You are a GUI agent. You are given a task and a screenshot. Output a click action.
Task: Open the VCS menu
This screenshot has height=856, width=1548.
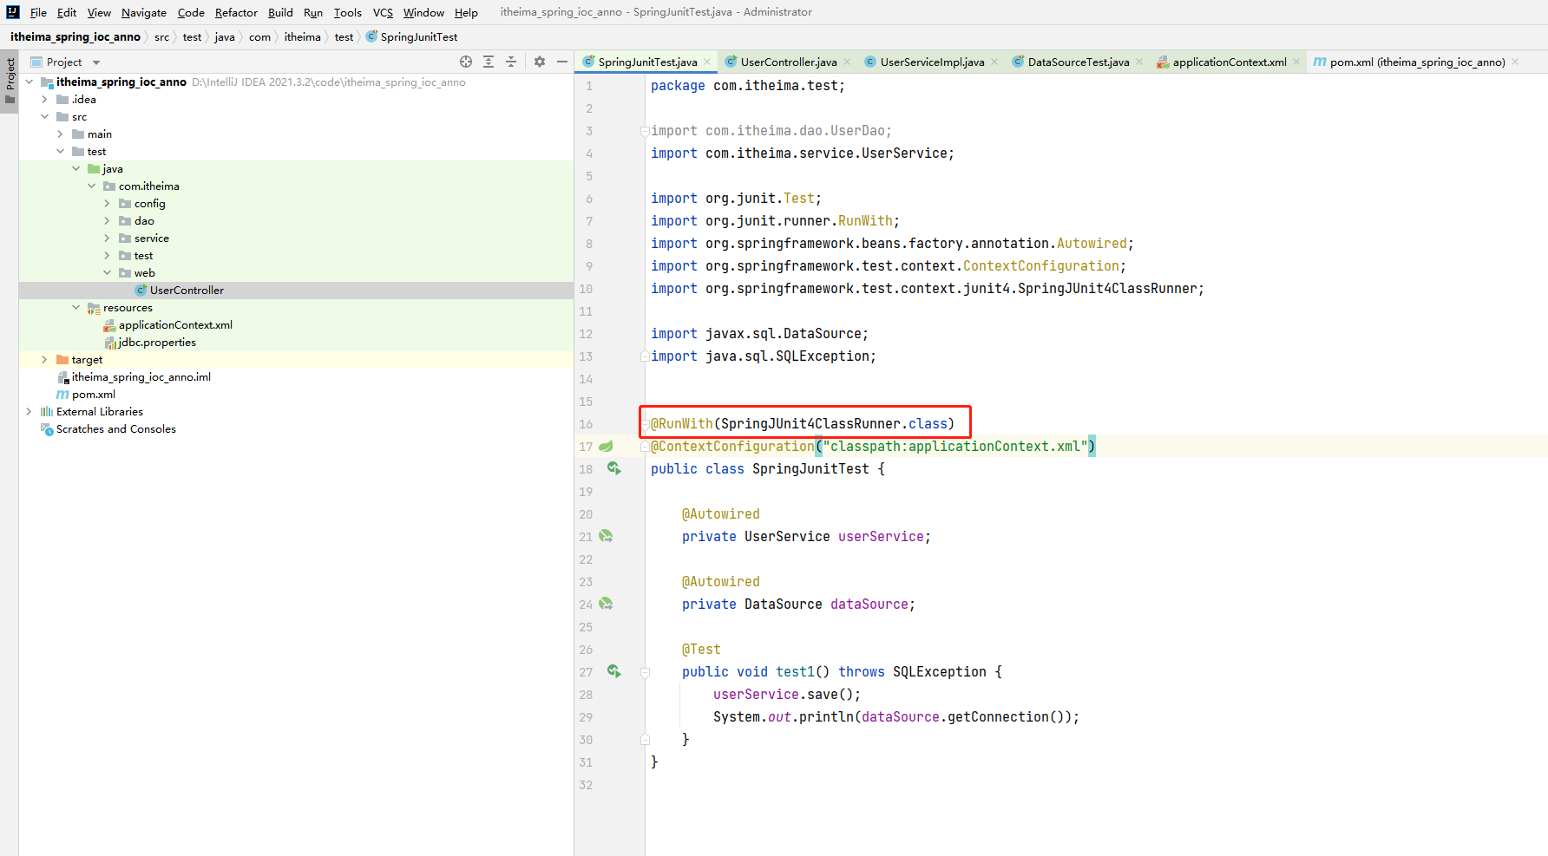pyautogui.click(x=383, y=12)
